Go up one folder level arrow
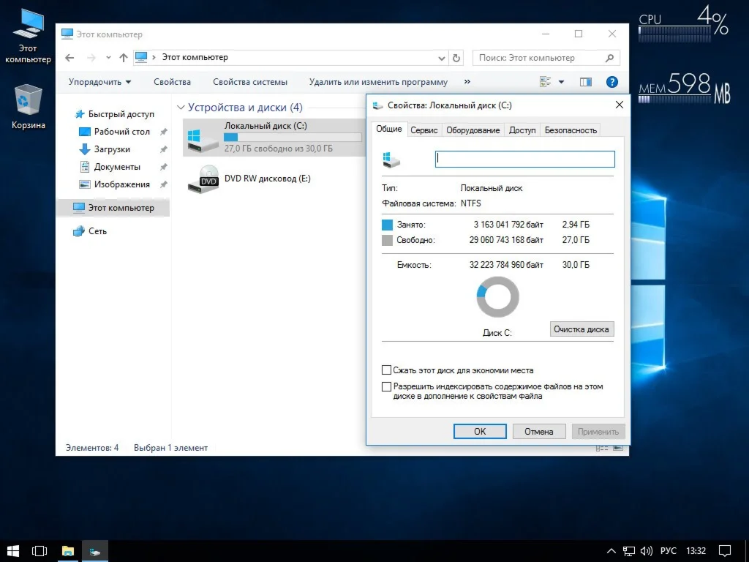 [124, 58]
